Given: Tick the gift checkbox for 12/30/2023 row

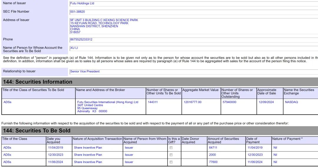Looking at the screenshot, I should coord(171,155).
